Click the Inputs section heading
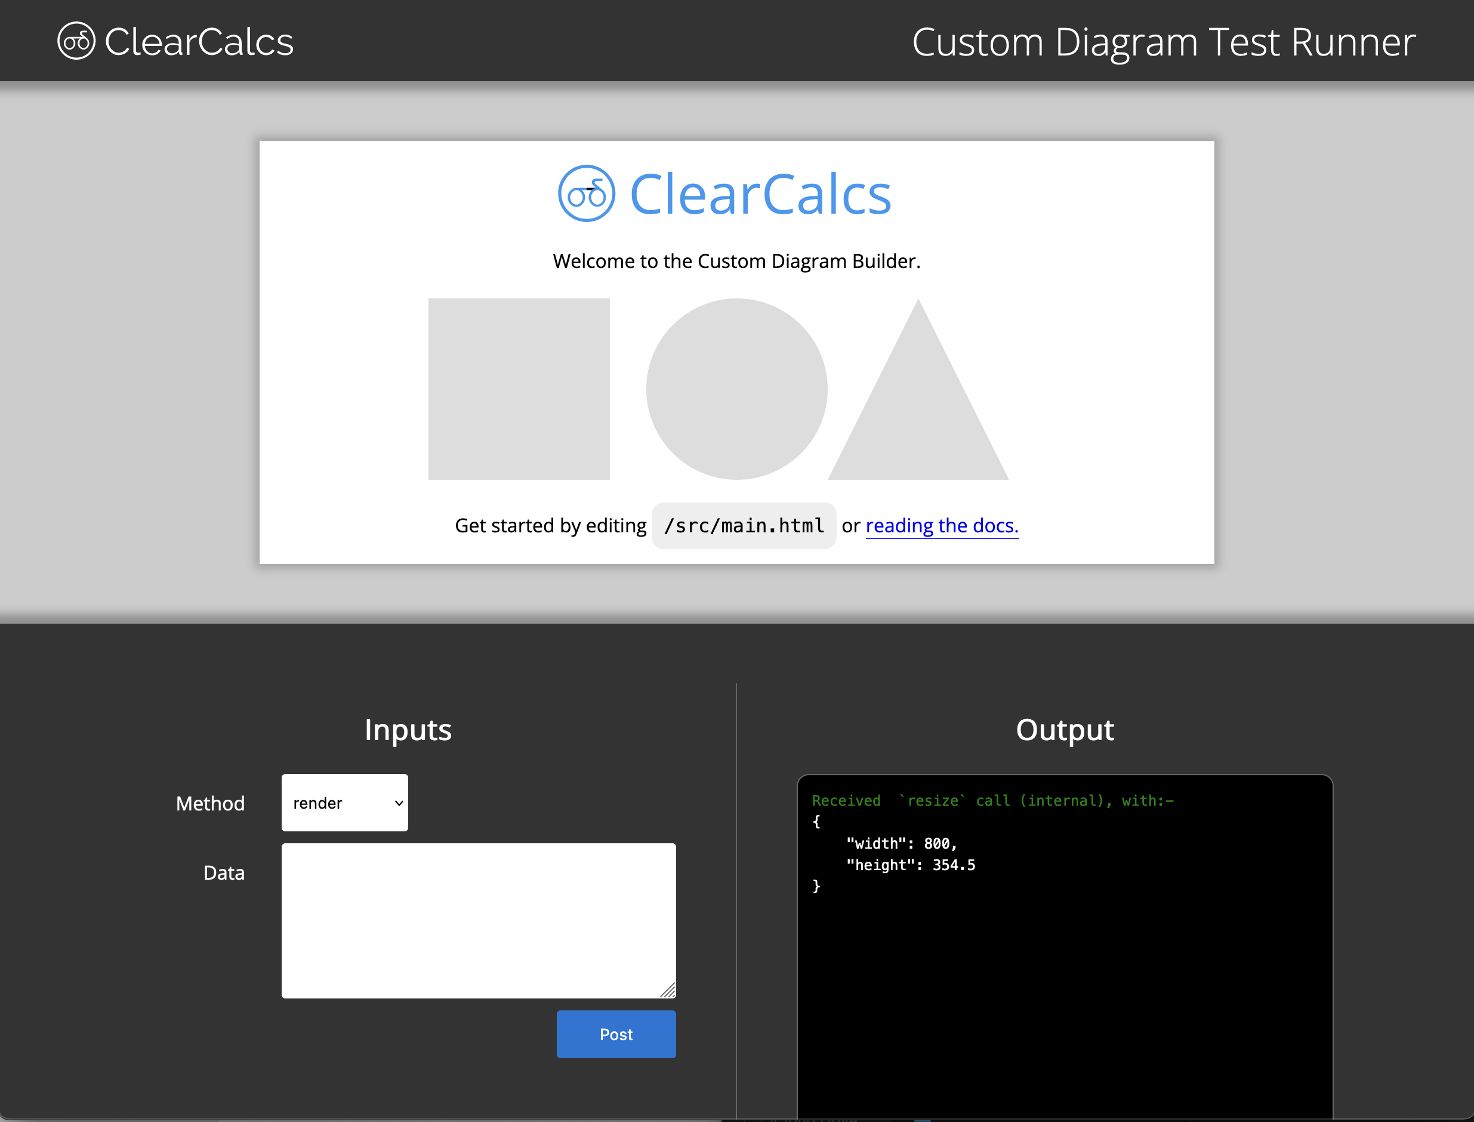Screen dimensions: 1474x1122 pyautogui.click(x=408, y=730)
